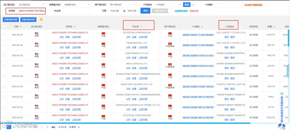Click the 开始日期 date field

[x=115, y=11]
